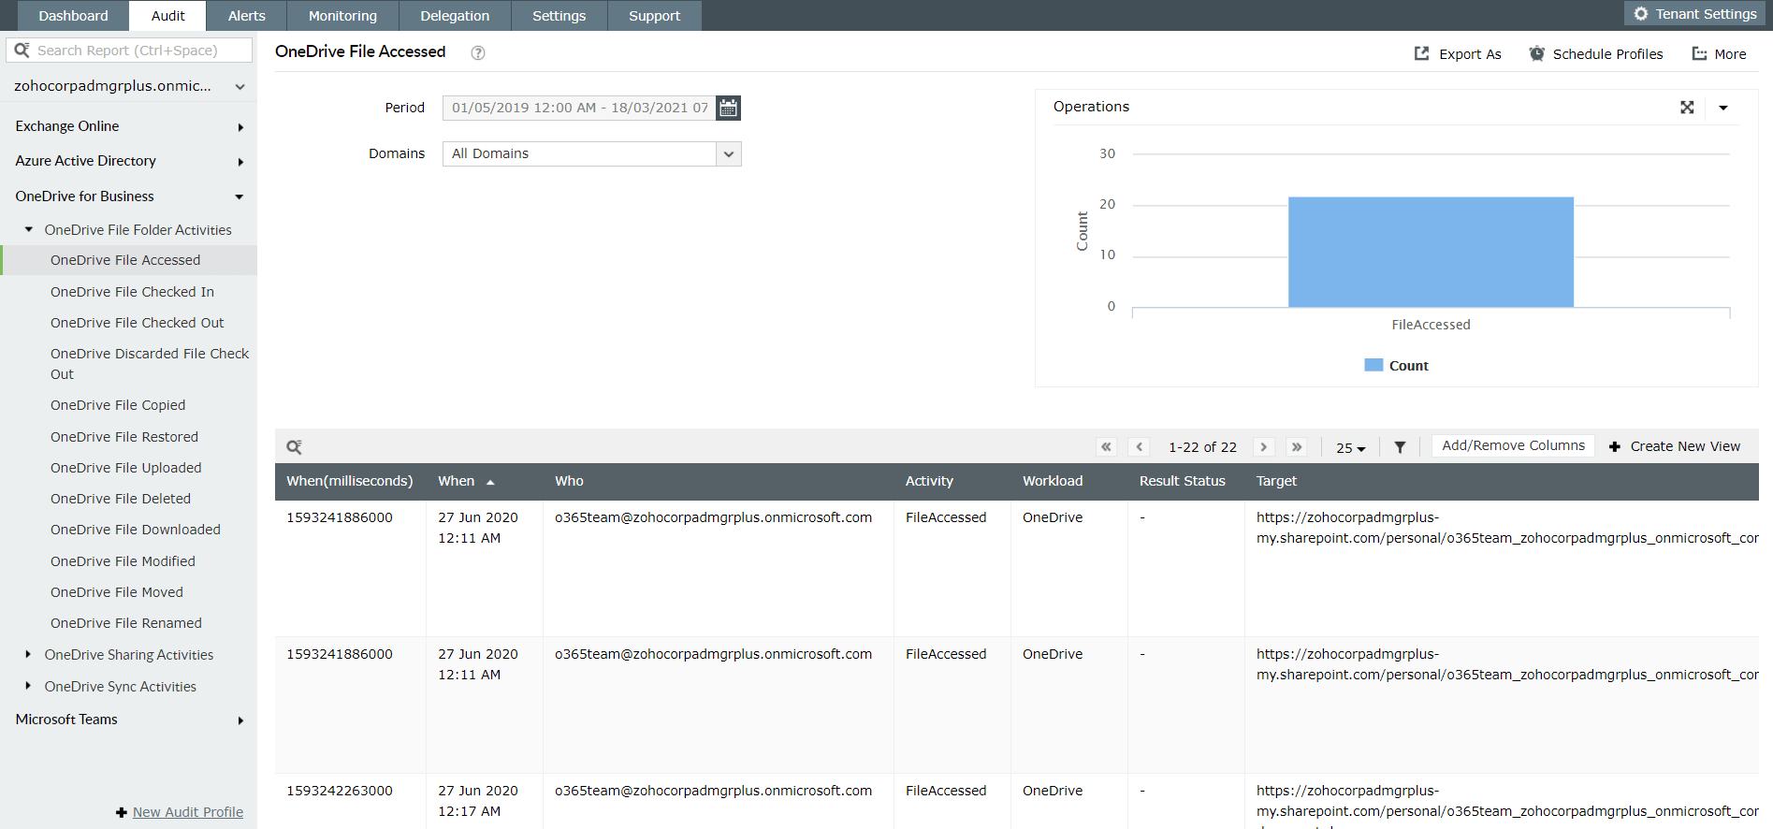Open OneDrive File Downloaded report

coord(136,530)
